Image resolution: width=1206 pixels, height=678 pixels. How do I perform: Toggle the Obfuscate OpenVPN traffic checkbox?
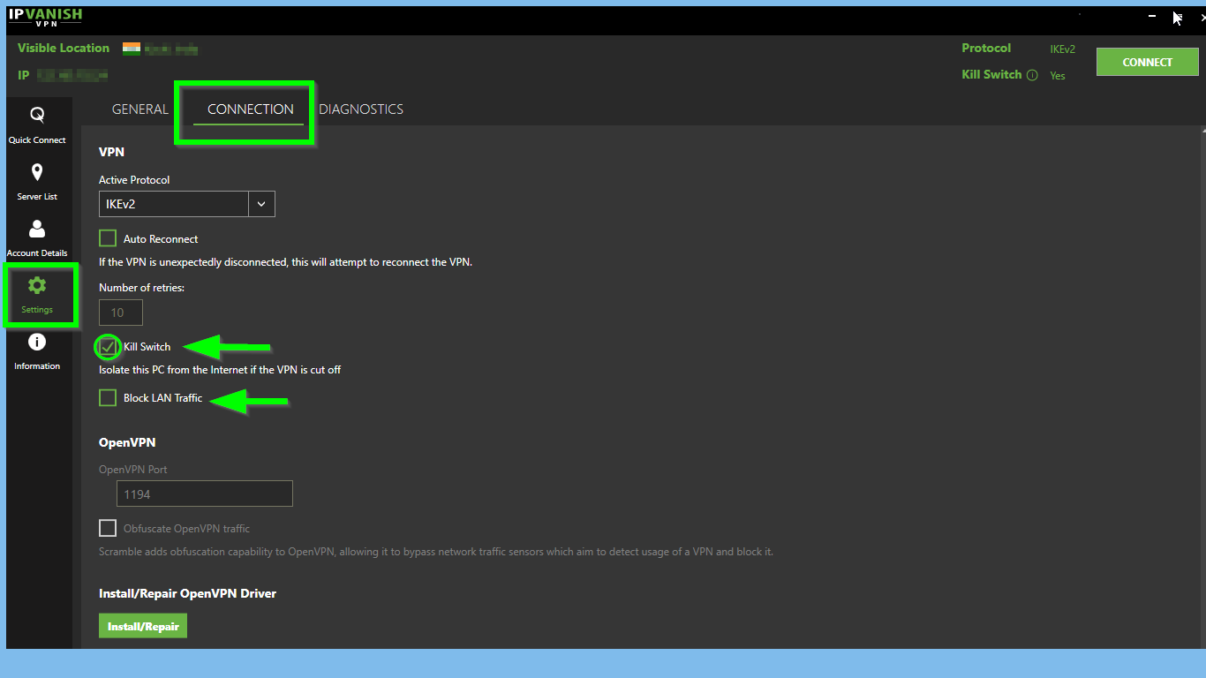click(x=108, y=528)
